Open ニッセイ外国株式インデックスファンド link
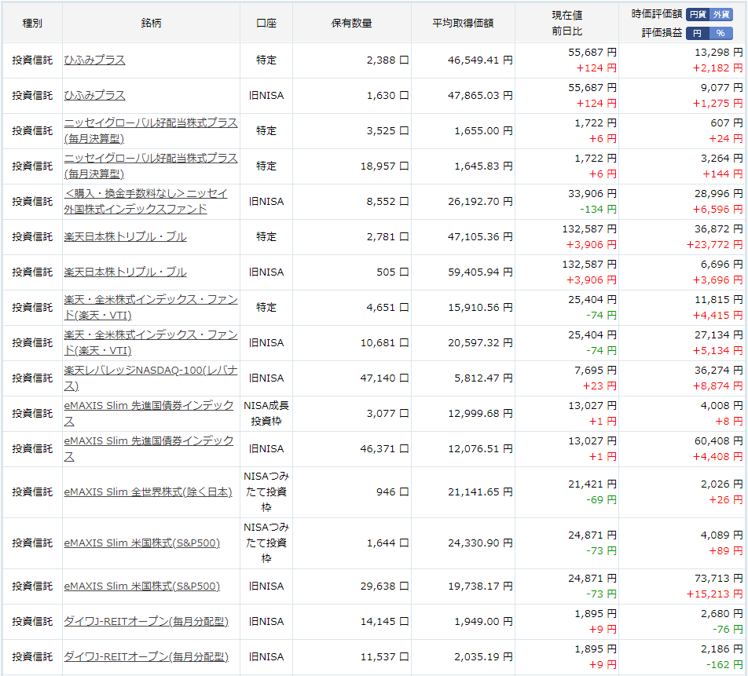 (x=145, y=201)
